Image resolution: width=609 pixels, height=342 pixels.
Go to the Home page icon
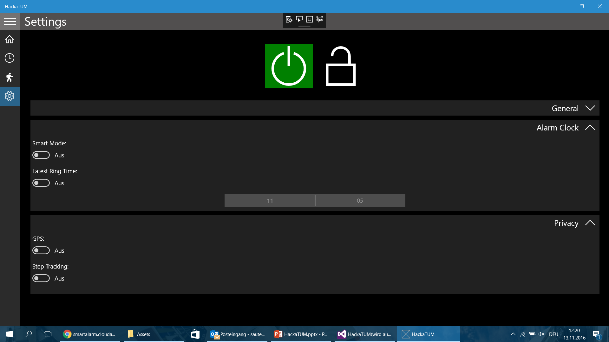click(10, 39)
